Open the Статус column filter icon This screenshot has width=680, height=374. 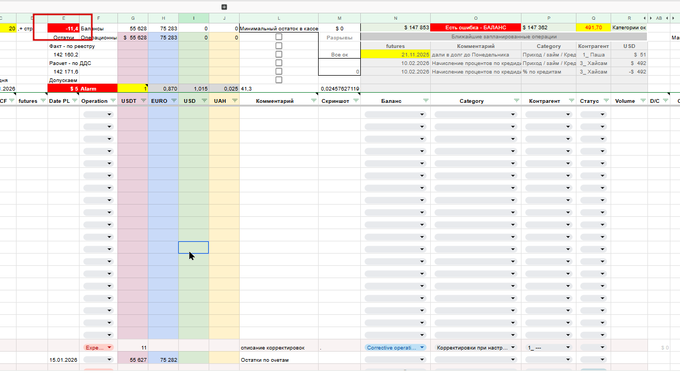[606, 101]
